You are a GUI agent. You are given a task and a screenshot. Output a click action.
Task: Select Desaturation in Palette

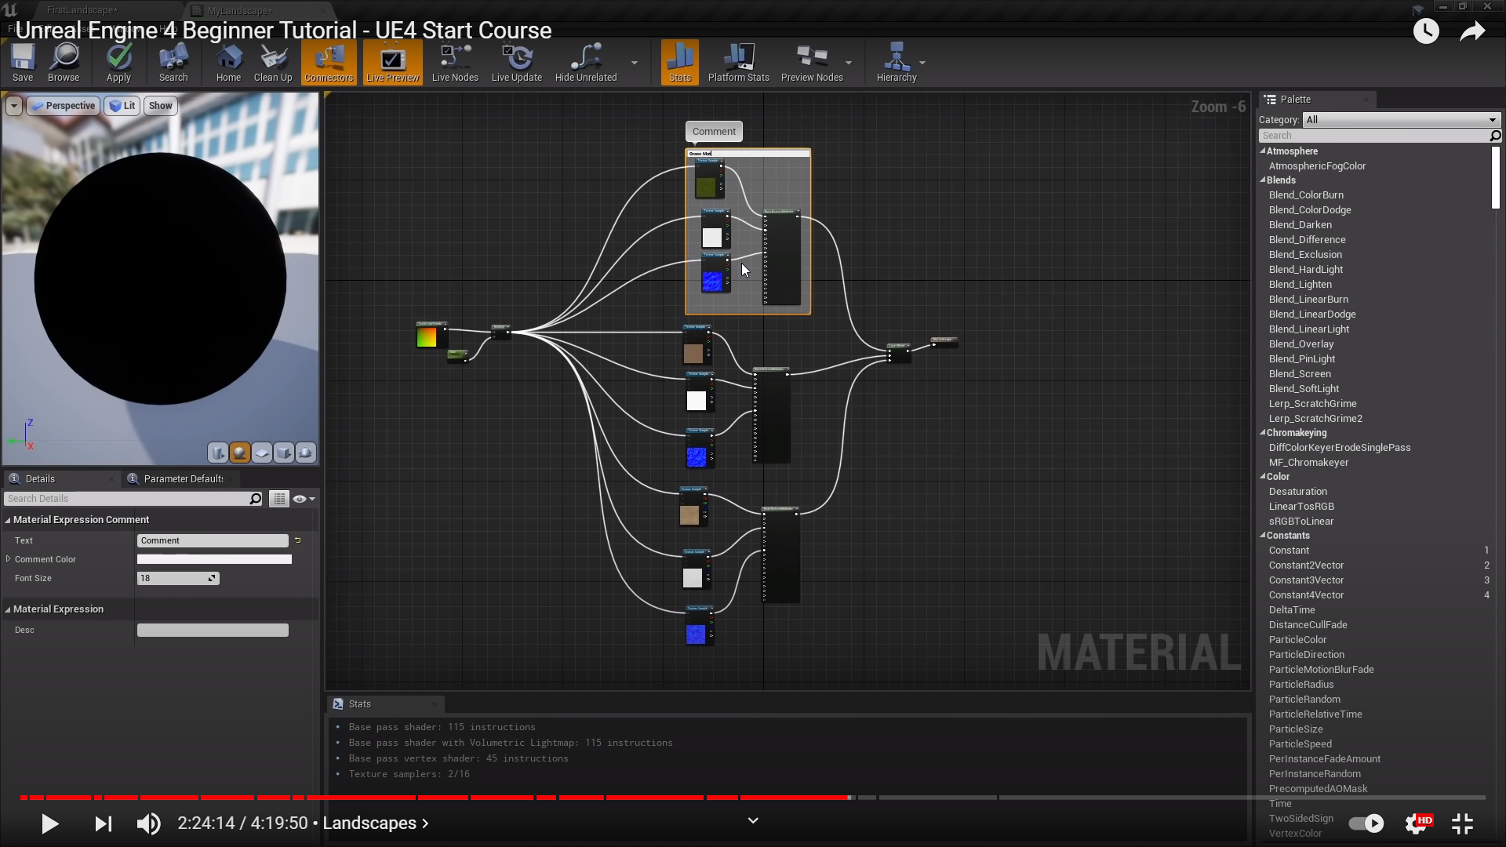click(x=1298, y=492)
